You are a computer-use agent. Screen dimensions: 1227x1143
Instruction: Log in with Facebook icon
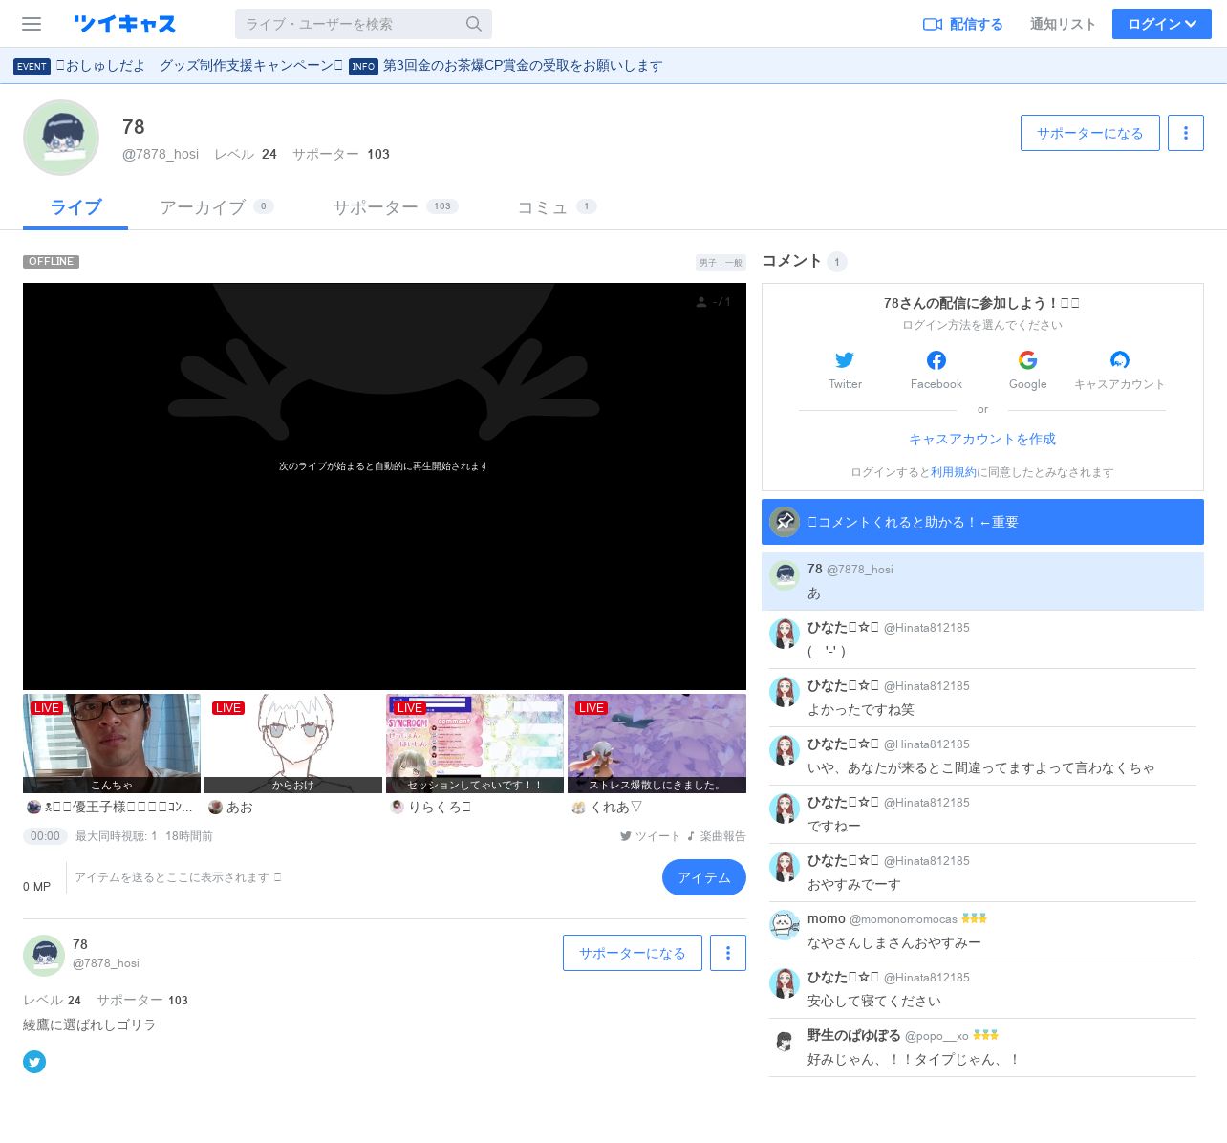click(936, 360)
